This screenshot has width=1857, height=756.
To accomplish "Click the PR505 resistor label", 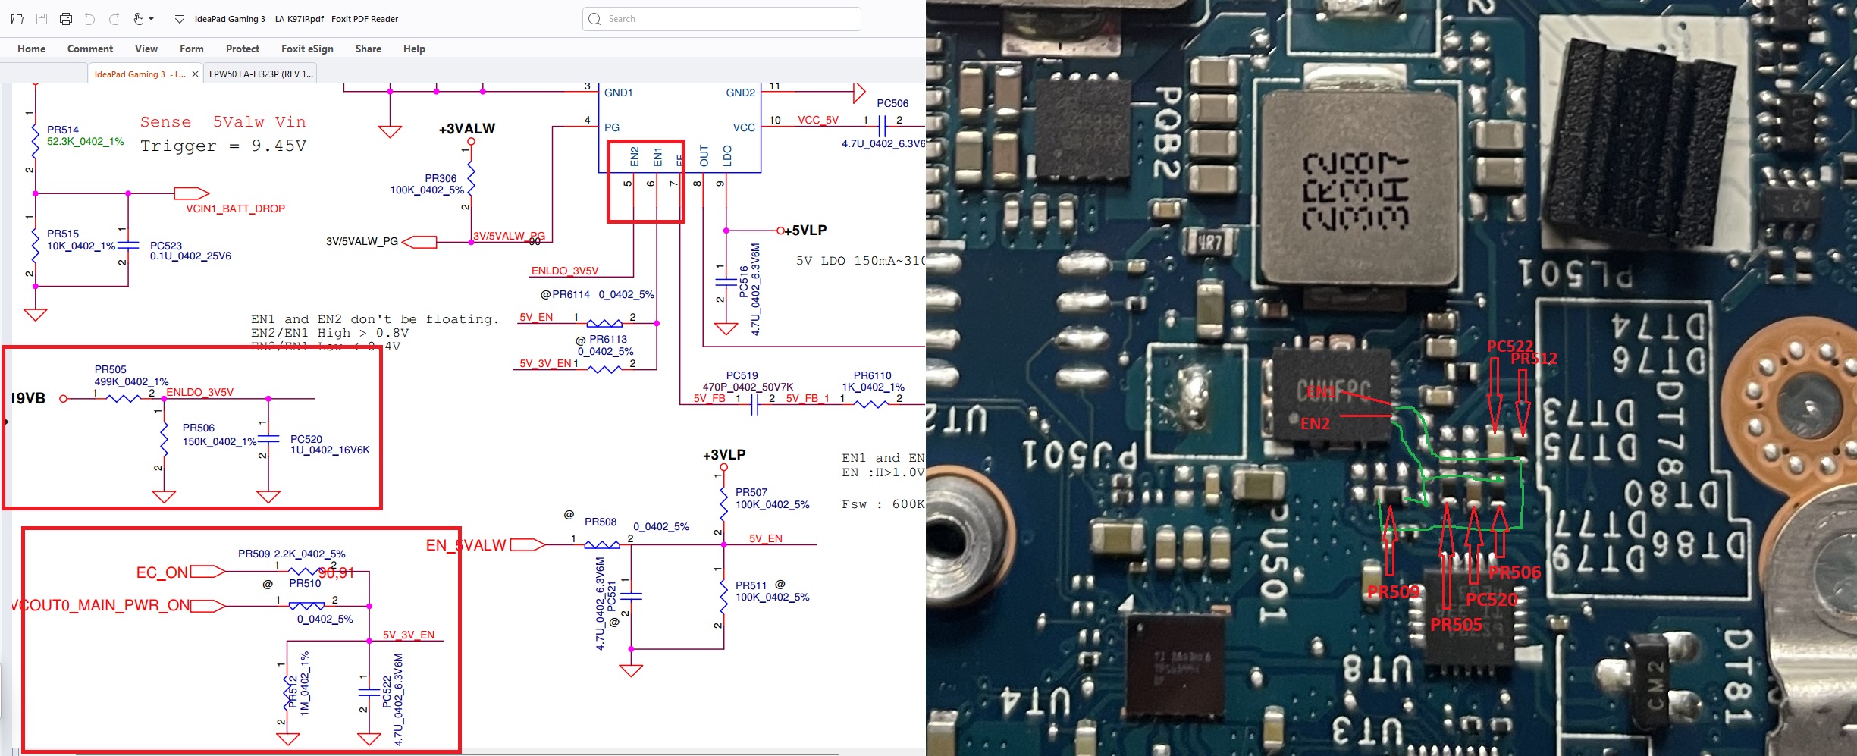I will click(111, 369).
